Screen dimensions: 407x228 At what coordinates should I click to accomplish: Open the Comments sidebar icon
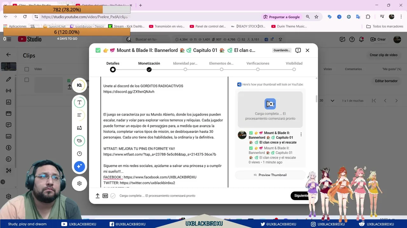point(9,125)
